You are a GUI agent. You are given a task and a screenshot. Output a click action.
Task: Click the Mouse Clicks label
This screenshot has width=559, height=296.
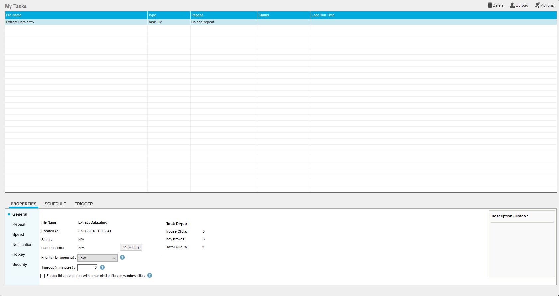pos(176,231)
